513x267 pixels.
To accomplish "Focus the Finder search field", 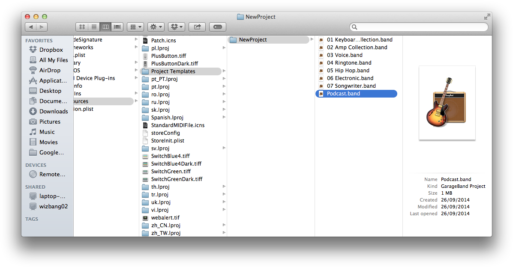I will (x=419, y=27).
